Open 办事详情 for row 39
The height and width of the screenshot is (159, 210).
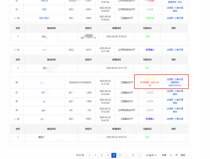click(181, 109)
